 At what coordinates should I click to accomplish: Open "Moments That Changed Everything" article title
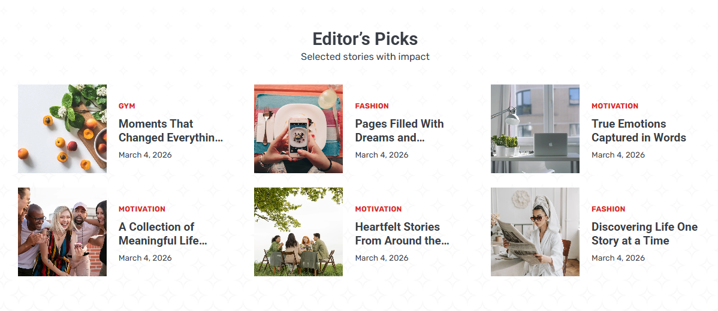[170, 131]
